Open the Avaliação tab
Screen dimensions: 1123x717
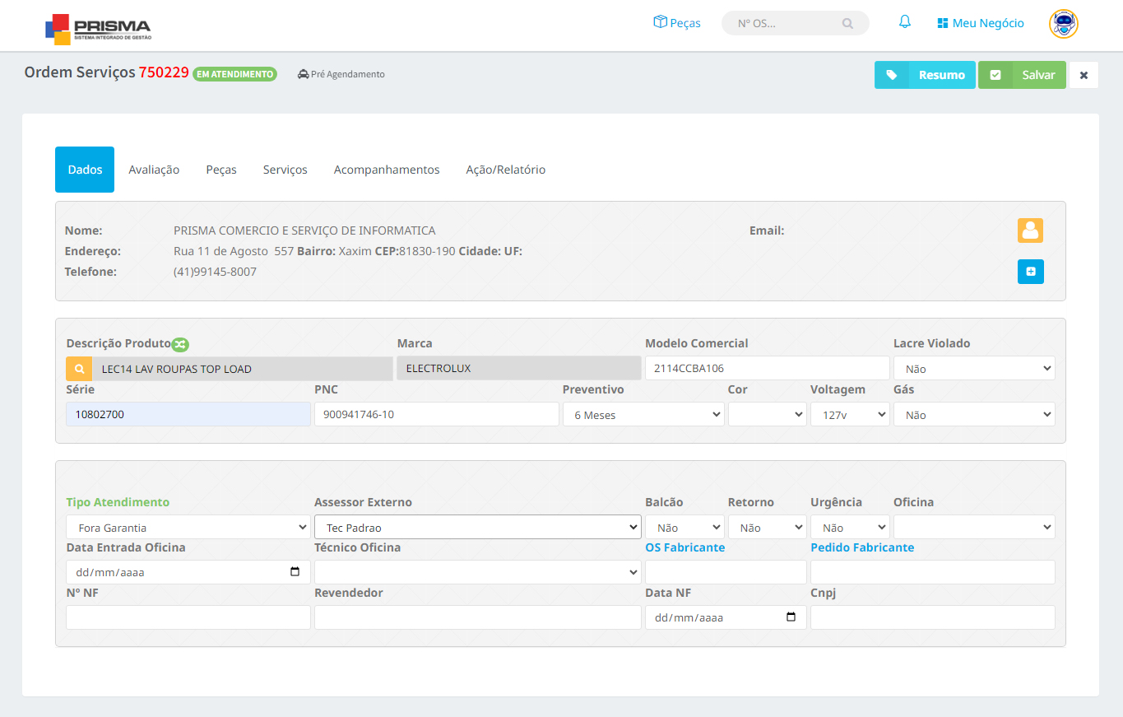click(x=154, y=170)
